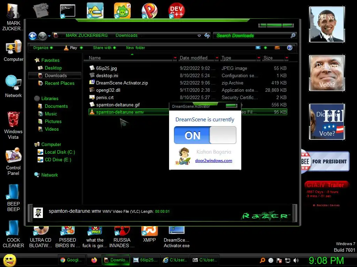Open the views options dropdown arrow

pyautogui.click(x=265, y=48)
